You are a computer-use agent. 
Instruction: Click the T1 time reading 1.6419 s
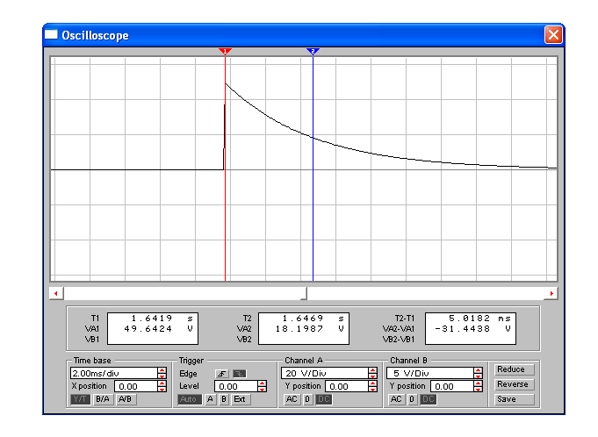[162, 319]
